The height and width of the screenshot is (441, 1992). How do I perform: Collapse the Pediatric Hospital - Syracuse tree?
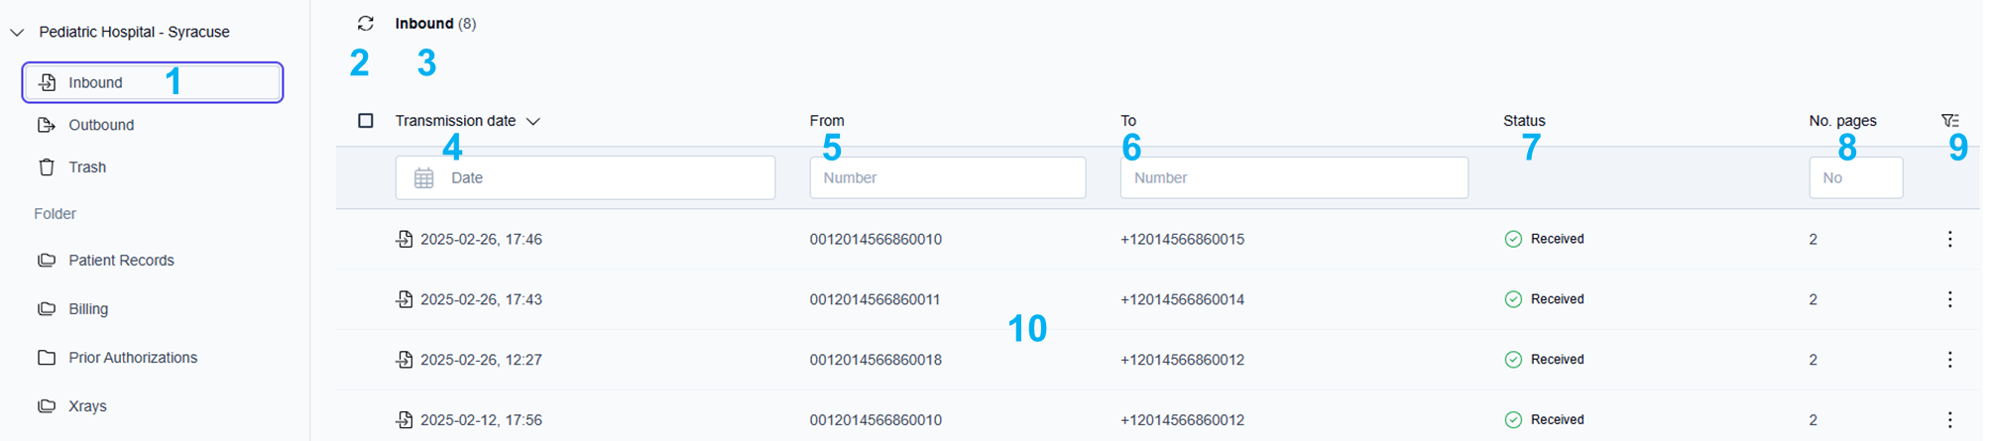tap(17, 33)
